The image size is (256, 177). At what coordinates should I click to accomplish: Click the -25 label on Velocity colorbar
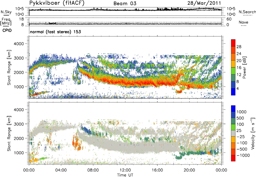pyautogui.click(x=241, y=136)
